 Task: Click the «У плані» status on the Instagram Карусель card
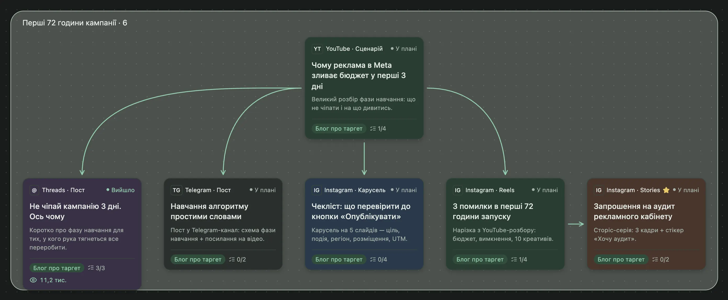point(404,190)
